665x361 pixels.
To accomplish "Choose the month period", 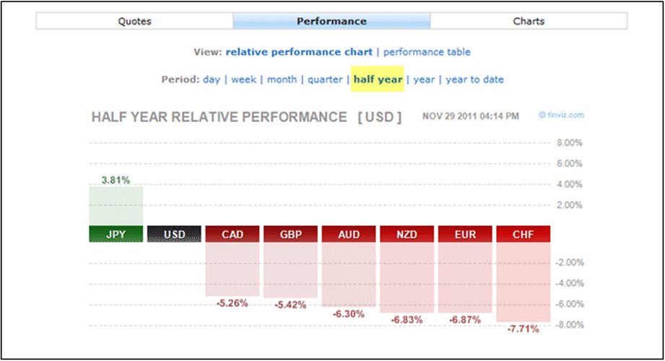I will point(282,79).
